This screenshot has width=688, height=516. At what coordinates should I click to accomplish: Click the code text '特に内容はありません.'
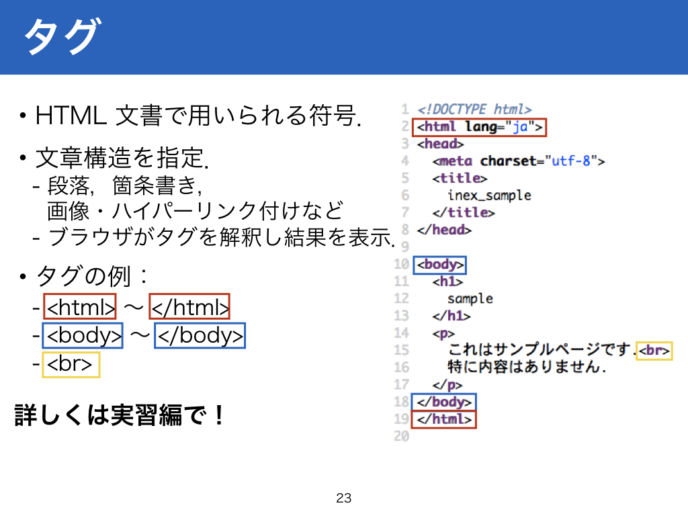(527, 367)
